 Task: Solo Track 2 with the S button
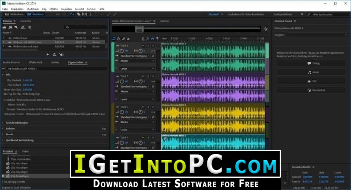coord(148,76)
